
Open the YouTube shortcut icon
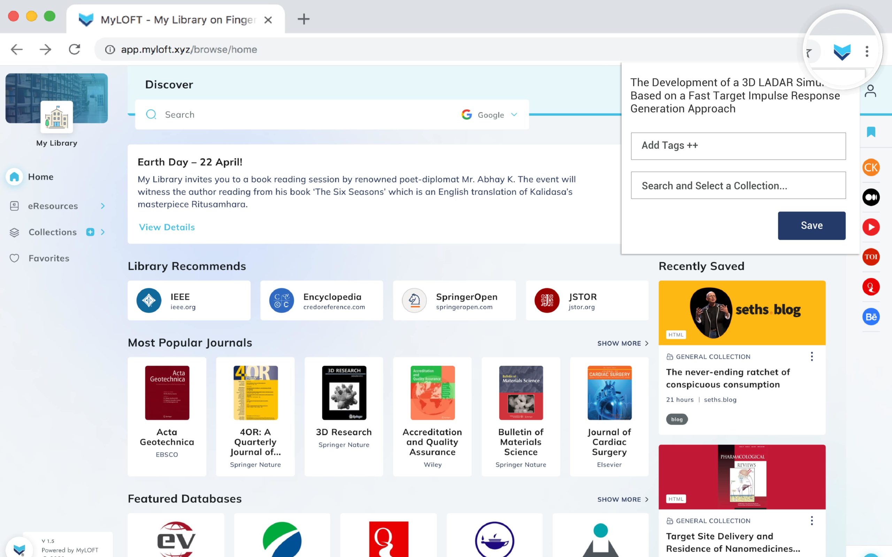[871, 227]
